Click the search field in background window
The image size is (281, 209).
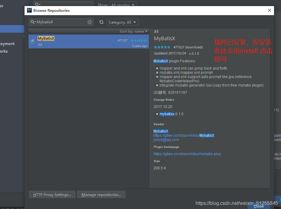pyautogui.click(x=63, y=4)
